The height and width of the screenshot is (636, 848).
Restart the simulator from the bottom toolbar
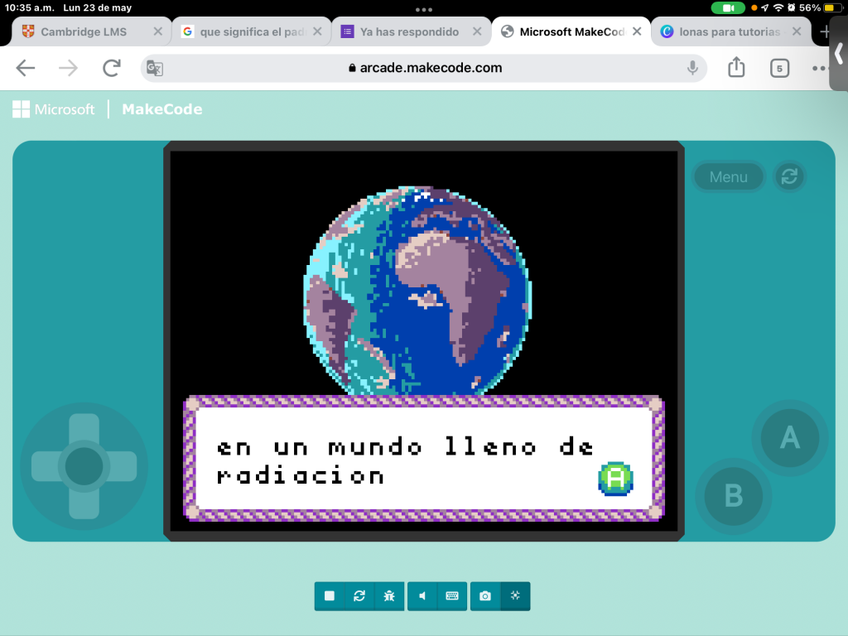[359, 595]
